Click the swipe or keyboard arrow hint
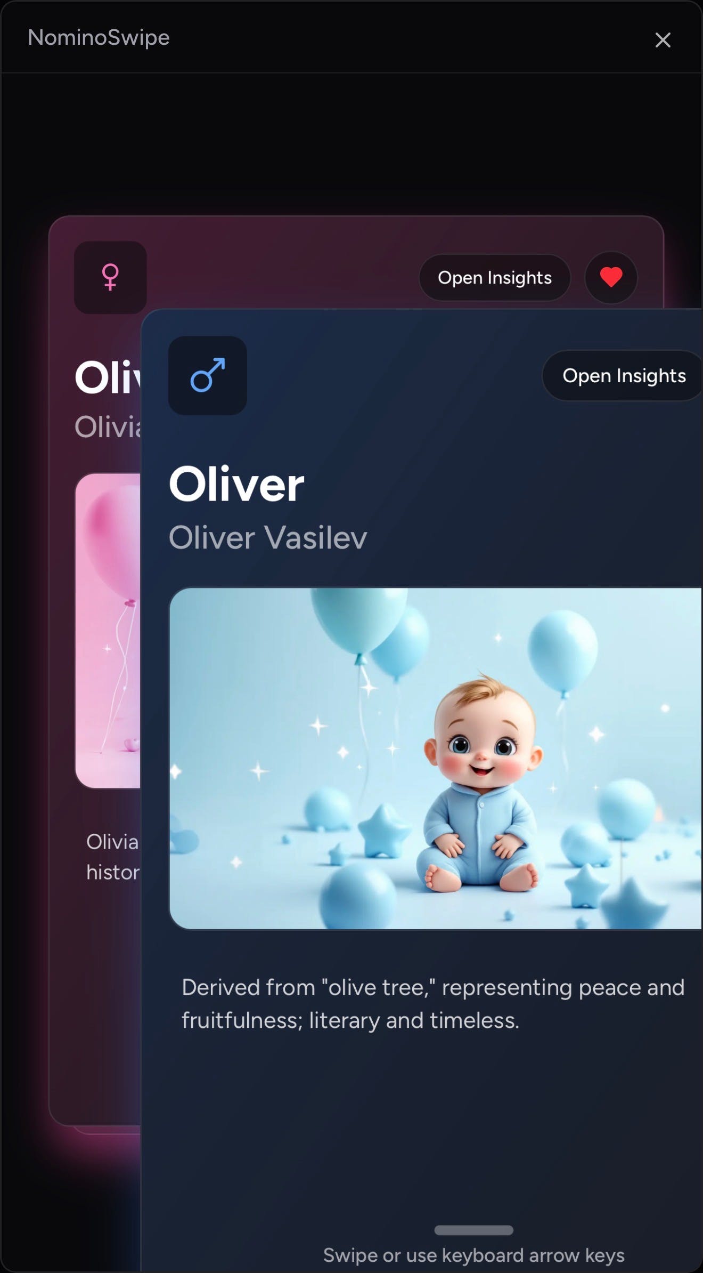 click(473, 1255)
